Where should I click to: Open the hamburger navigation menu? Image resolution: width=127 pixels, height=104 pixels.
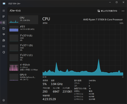click(4, 11)
